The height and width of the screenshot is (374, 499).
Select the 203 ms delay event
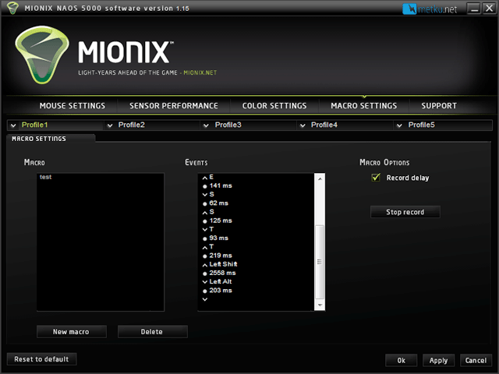coord(221,291)
